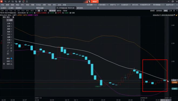178x101 pixels.
Task: Click the monitor screen icon in title bar
Action: pyautogui.click(x=20, y=2)
